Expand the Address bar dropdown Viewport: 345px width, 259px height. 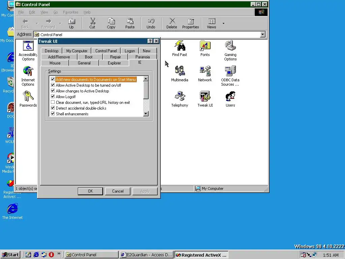coord(263,34)
